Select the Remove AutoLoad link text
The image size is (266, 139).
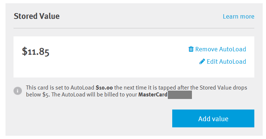click(x=220, y=49)
